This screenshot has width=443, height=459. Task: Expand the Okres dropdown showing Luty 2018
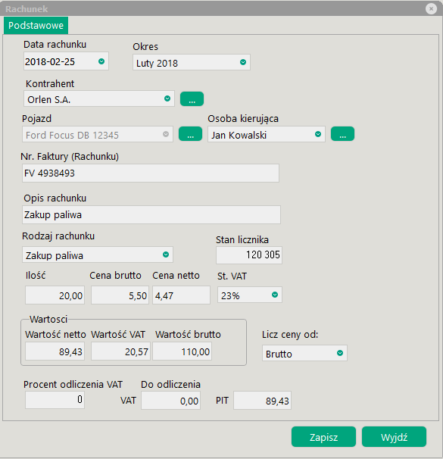pyautogui.click(x=243, y=62)
